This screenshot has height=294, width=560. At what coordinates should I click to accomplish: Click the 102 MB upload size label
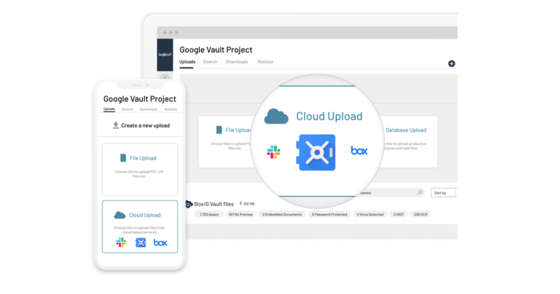click(247, 204)
